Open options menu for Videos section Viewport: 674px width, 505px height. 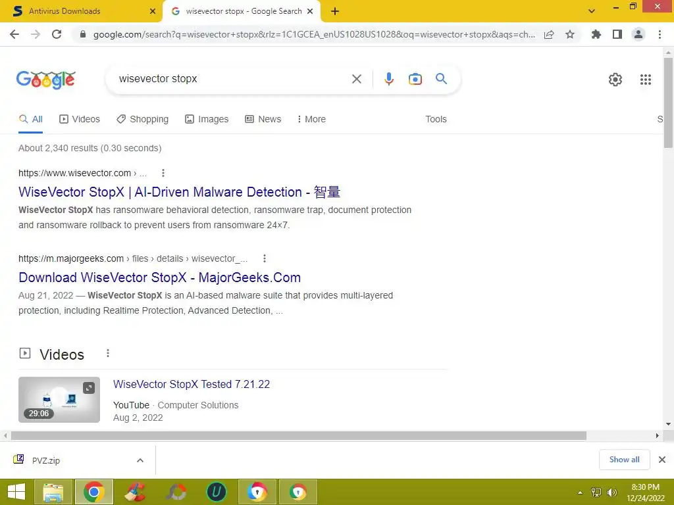click(x=108, y=353)
